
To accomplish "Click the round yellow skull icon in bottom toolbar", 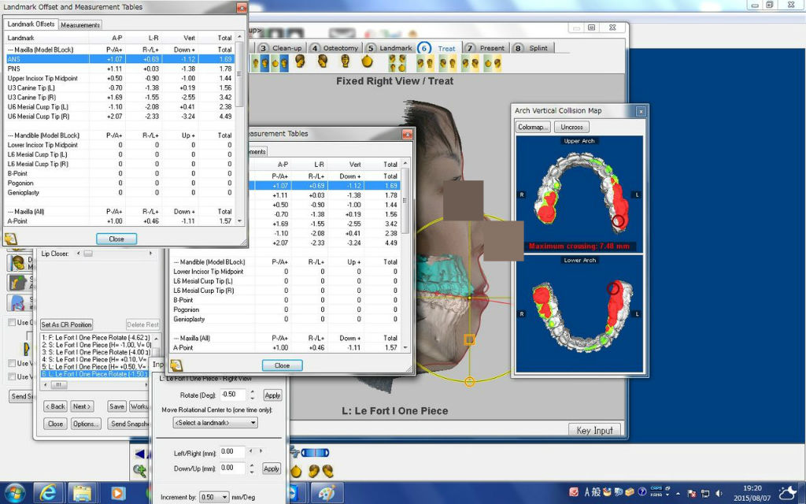I will (x=296, y=470).
